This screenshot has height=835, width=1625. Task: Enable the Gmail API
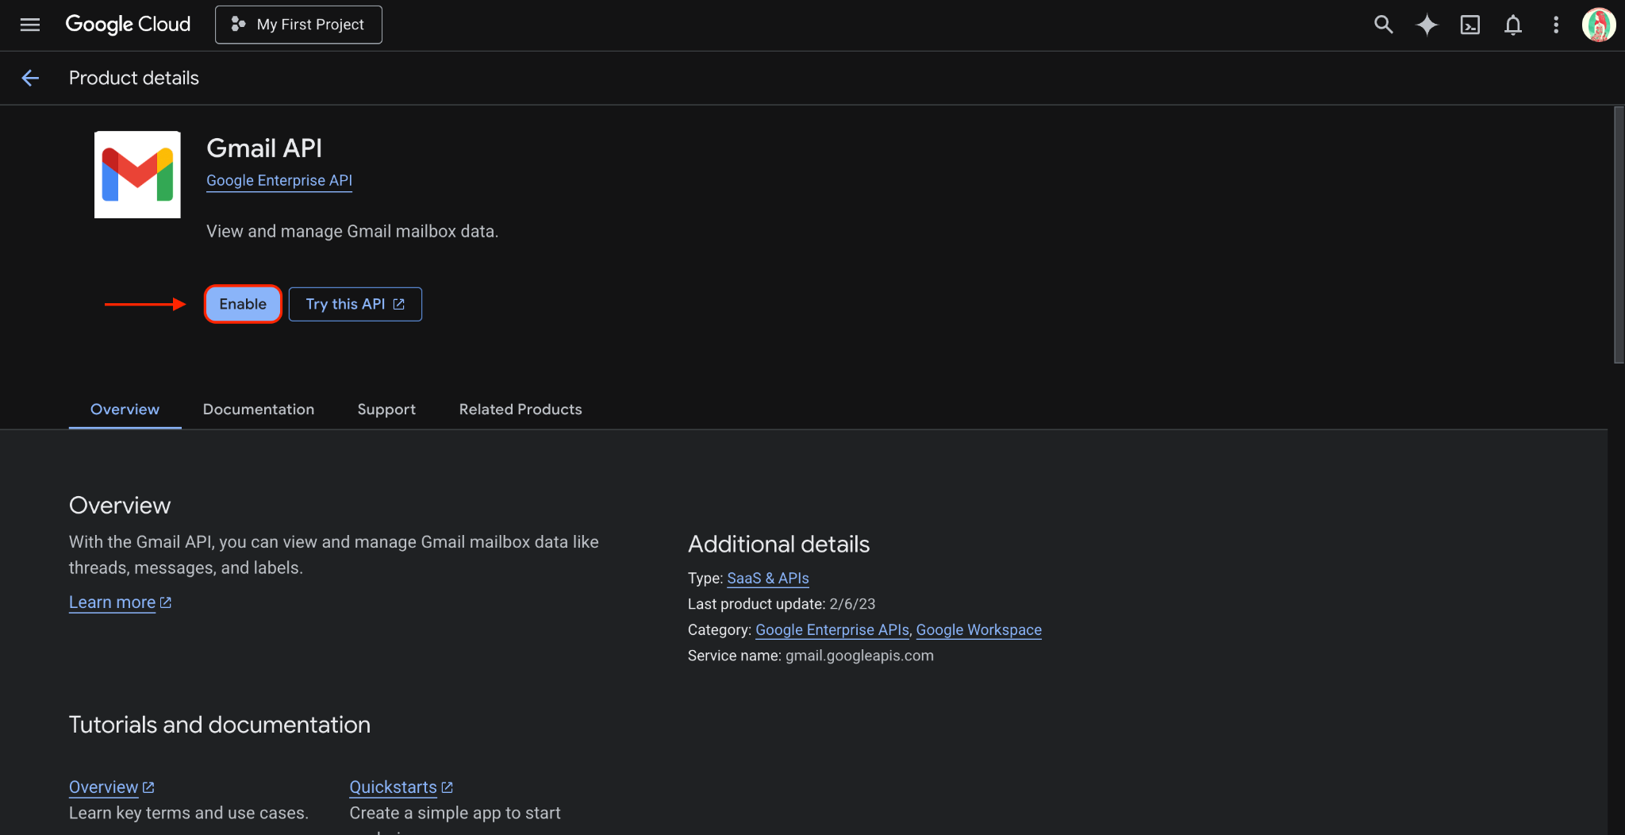click(x=243, y=304)
